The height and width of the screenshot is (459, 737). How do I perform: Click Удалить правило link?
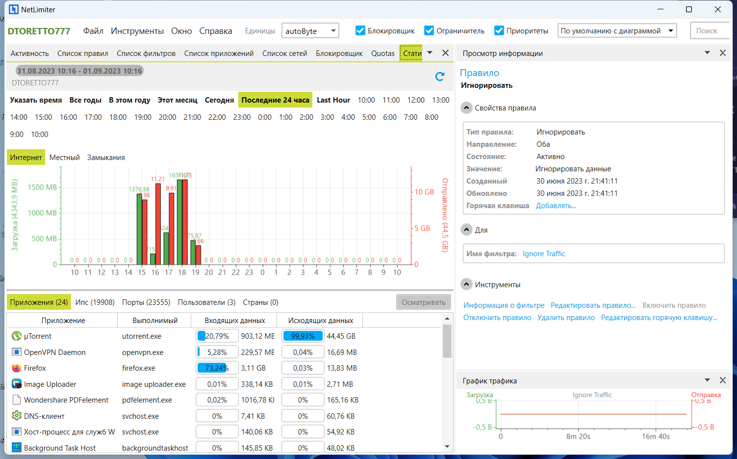(x=566, y=317)
